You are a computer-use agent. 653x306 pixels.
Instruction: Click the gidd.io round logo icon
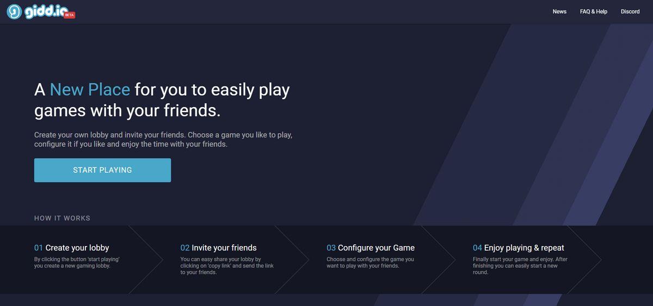point(15,11)
